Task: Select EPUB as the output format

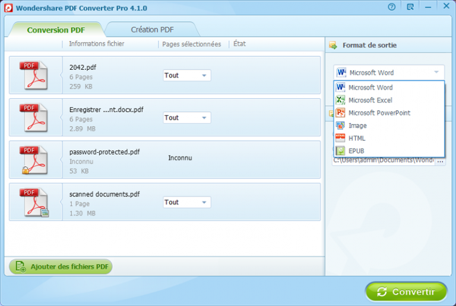Action: [x=356, y=151]
